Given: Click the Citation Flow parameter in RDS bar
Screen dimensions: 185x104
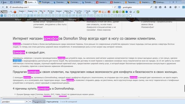Looking at the screenshot, I should click(68, 12).
